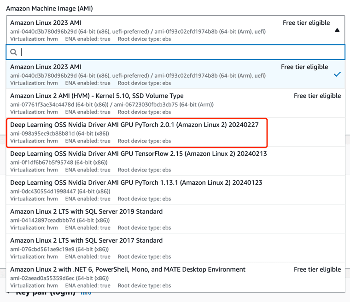The width and height of the screenshot is (350, 302).
Task: Choose Amazon Linux 2 with SQL Server 2019 Standard
Action: point(86,212)
